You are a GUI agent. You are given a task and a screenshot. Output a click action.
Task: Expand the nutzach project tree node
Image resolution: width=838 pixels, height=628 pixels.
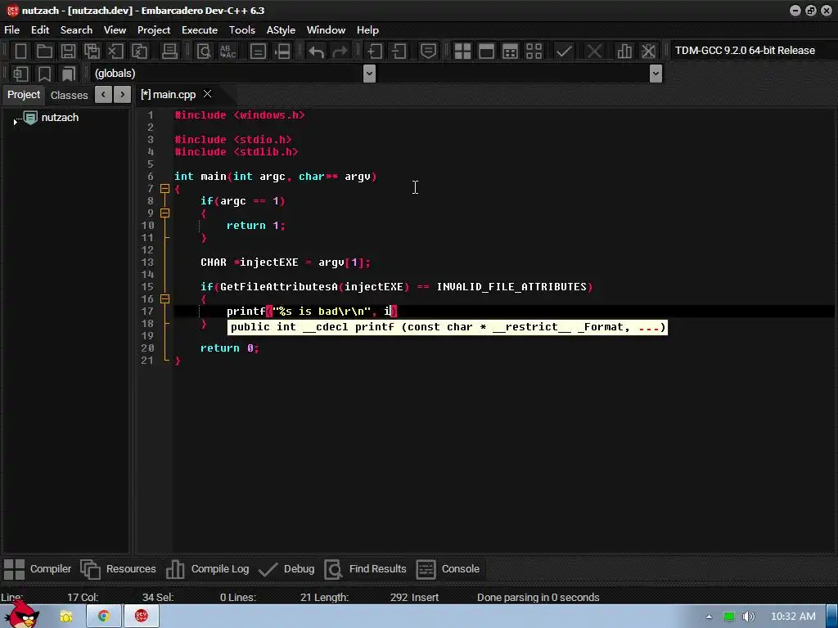15,122
